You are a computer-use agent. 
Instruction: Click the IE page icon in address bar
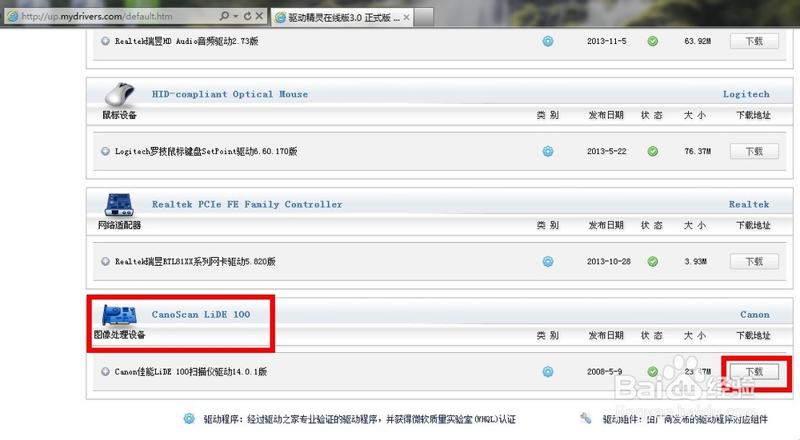[13, 16]
